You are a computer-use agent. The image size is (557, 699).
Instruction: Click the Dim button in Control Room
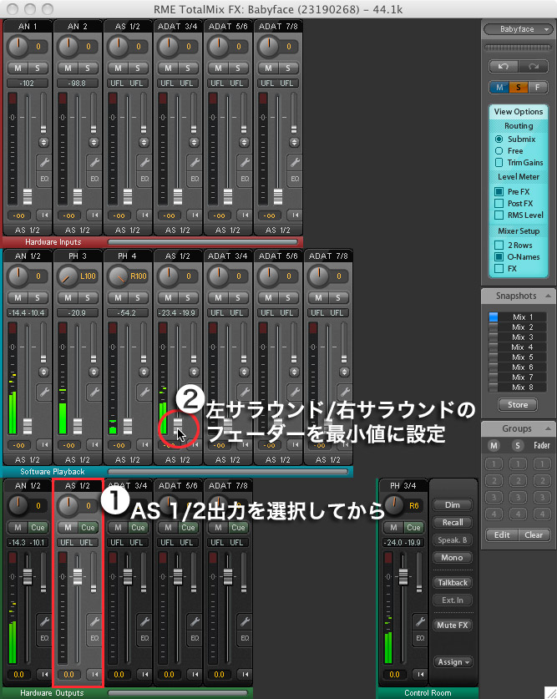[453, 505]
